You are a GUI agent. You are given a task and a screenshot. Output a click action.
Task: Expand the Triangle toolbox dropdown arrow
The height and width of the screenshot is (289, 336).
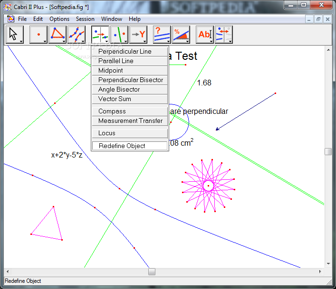point(64,41)
